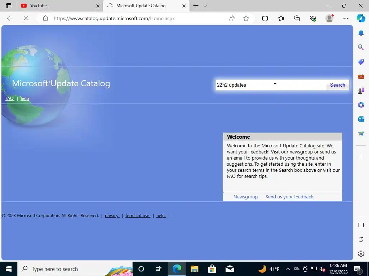Add this page to favorites star
The height and width of the screenshot is (276, 369).
pyautogui.click(x=246, y=18)
